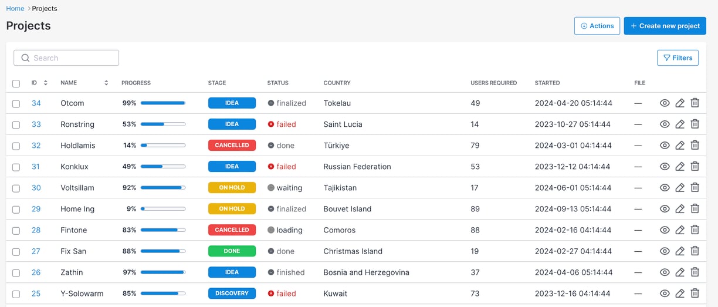Sort by the NAME column arrows
The height and width of the screenshot is (307, 718).
(106, 83)
